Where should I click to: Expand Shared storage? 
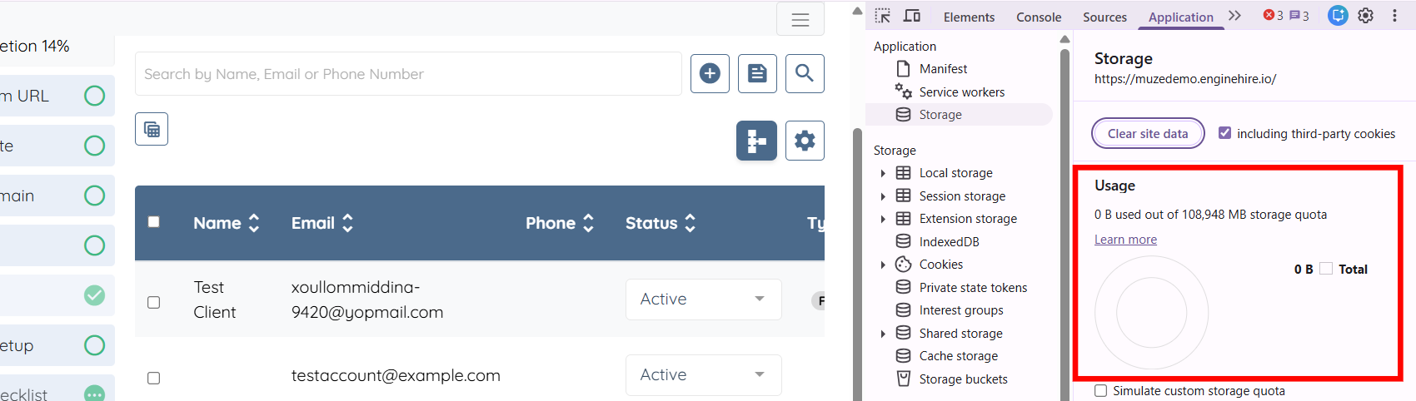pyautogui.click(x=883, y=334)
